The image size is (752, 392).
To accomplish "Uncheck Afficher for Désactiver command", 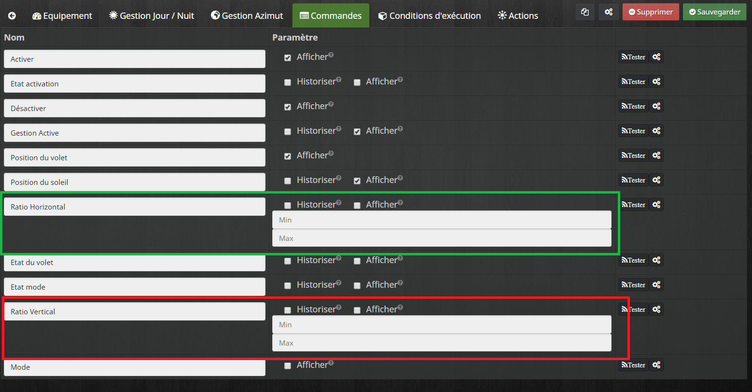I will [288, 107].
